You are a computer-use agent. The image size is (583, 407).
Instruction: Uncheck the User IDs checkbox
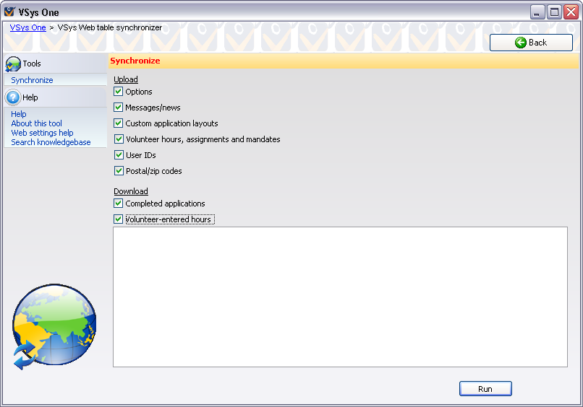(119, 154)
